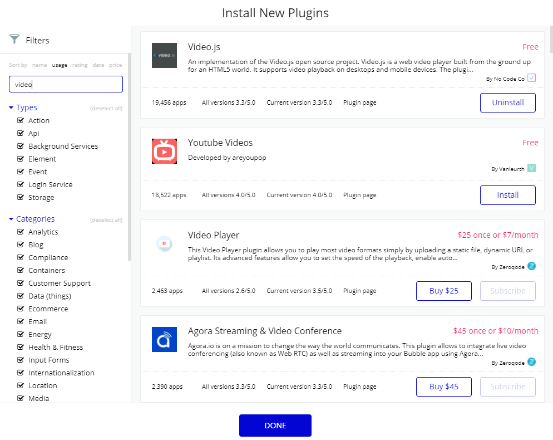Toggle the Background Services checkbox

[21, 146]
